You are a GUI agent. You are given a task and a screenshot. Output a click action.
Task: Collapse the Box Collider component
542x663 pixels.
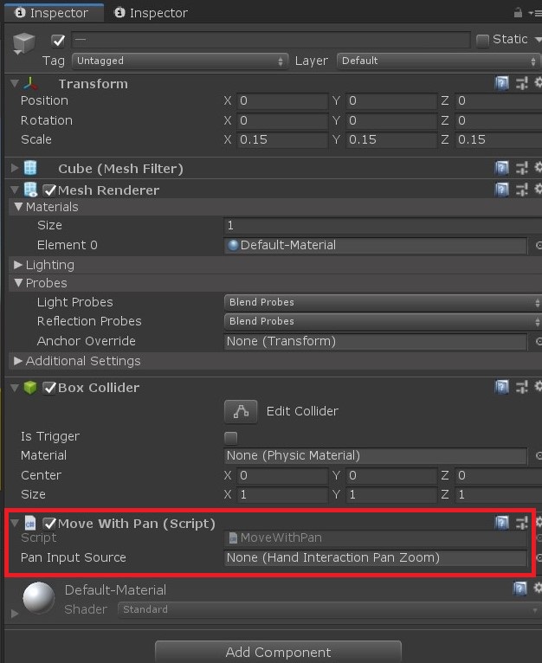click(15, 387)
